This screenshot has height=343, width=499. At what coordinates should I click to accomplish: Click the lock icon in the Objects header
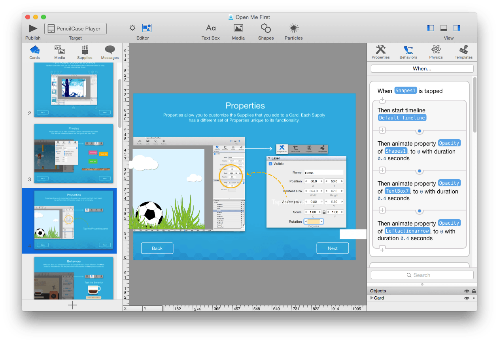pyautogui.click(x=474, y=291)
